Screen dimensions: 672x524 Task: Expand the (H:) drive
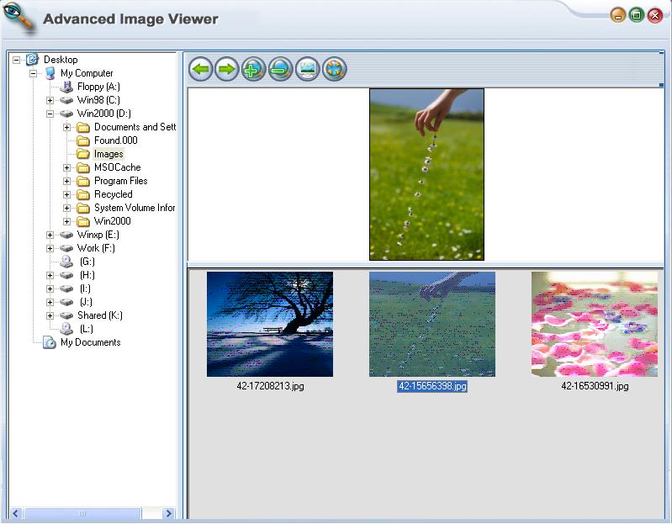tap(50, 275)
